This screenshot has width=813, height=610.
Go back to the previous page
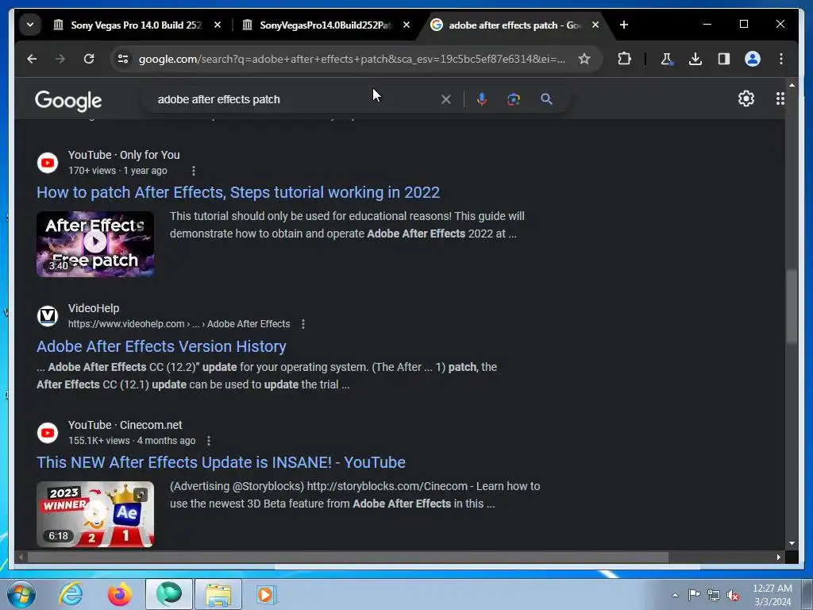[x=32, y=59]
